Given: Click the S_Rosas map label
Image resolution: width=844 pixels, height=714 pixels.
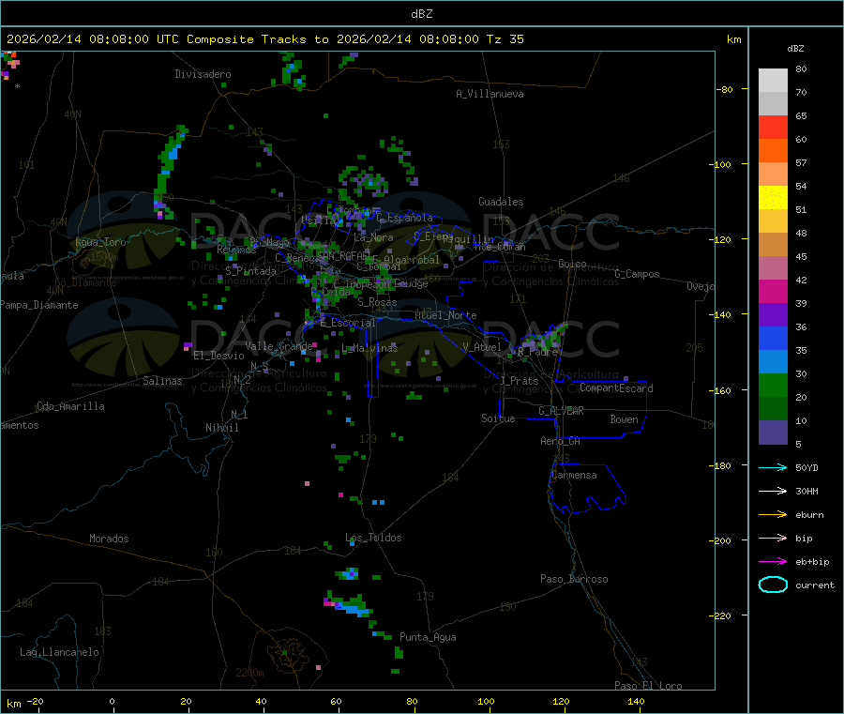Looking at the screenshot, I should [377, 302].
